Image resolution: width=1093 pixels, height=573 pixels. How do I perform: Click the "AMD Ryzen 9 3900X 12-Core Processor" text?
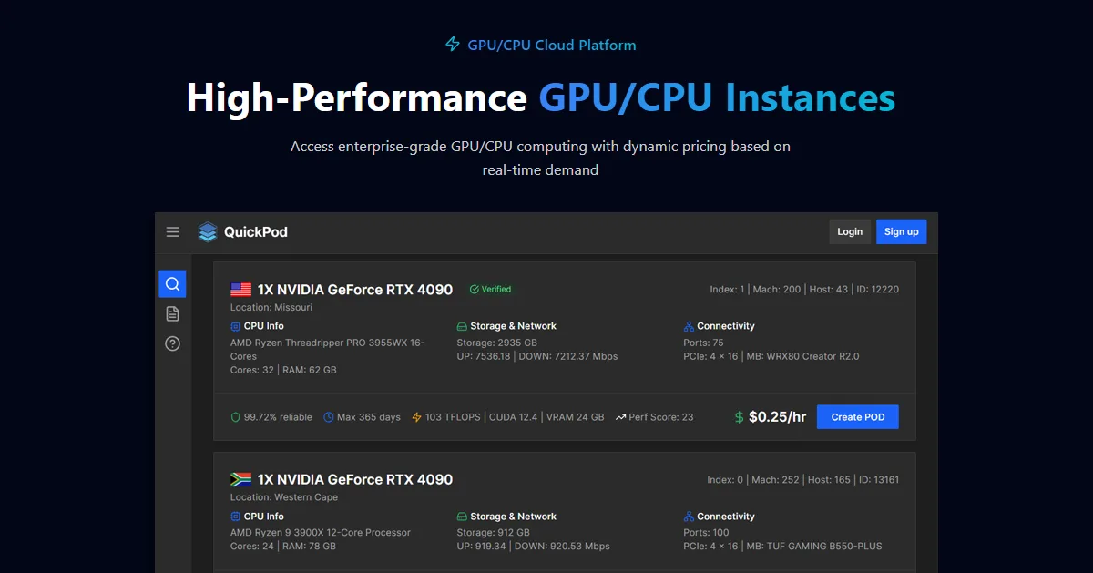tap(321, 533)
